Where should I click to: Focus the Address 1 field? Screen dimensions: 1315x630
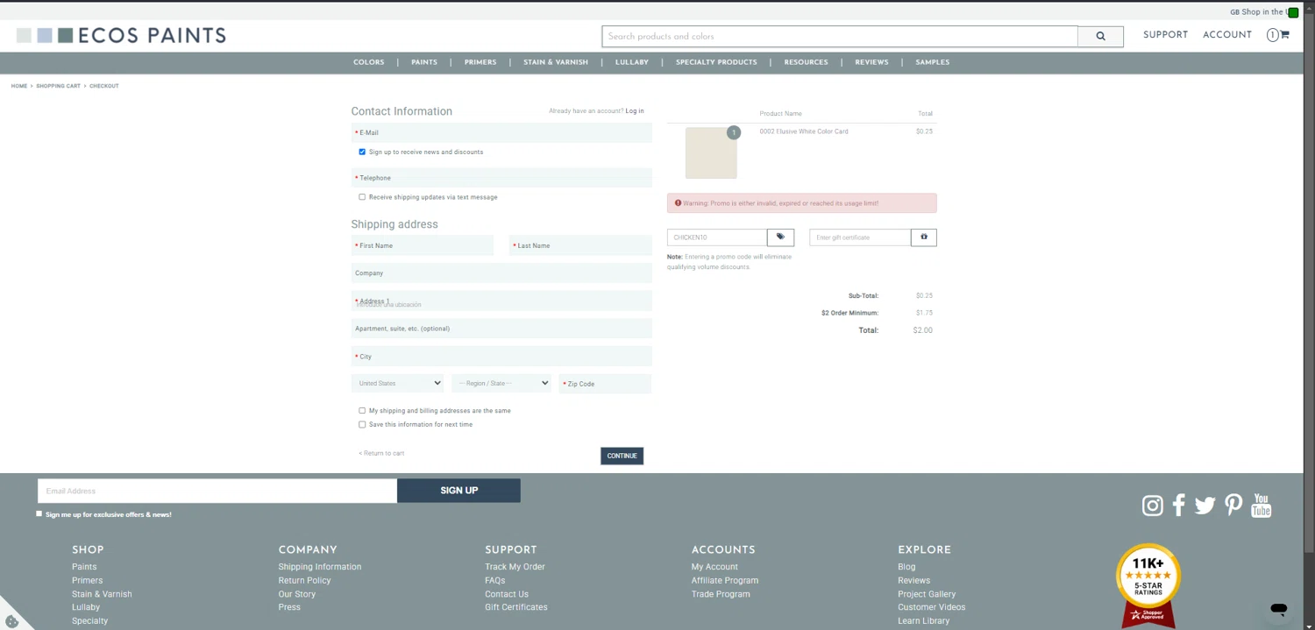coord(501,301)
